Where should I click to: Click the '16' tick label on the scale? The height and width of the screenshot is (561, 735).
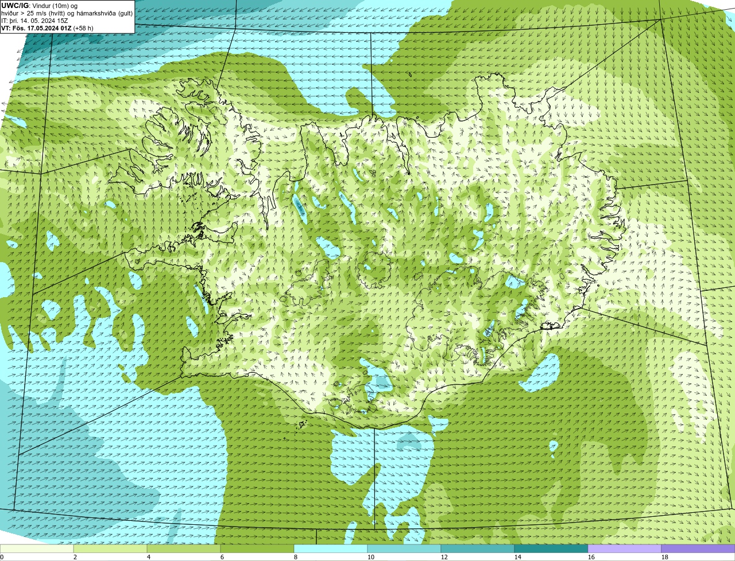[x=591, y=557]
